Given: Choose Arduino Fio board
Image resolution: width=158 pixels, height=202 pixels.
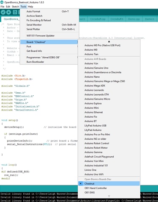Looking at the screenshot, I should coord(109,117).
